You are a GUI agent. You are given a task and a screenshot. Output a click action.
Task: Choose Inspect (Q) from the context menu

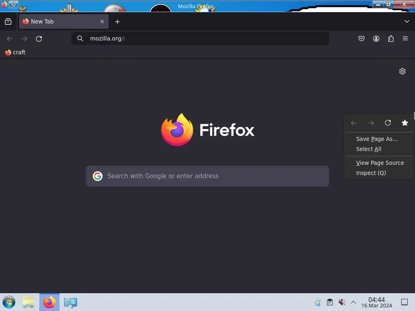[x=379, y=173]
